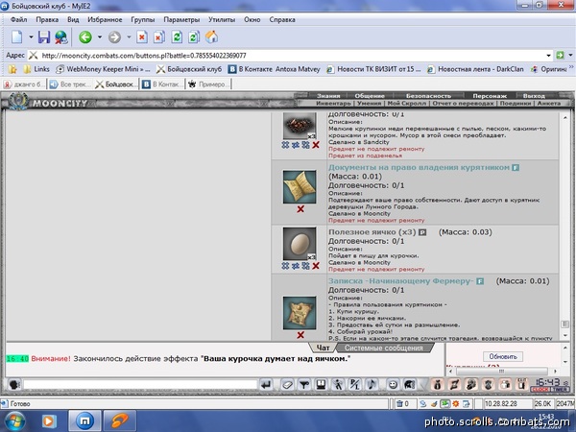Click the gray Forward arrow button
The height and width of the screenshot is (432, 576).
point(114,37)
